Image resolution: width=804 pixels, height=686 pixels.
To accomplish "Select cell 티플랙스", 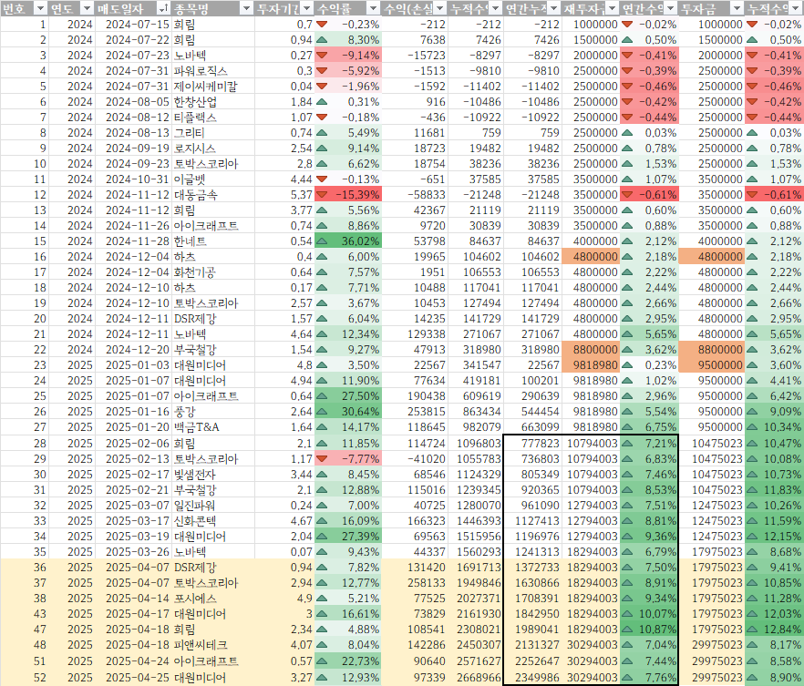I will tap(212, 118).
